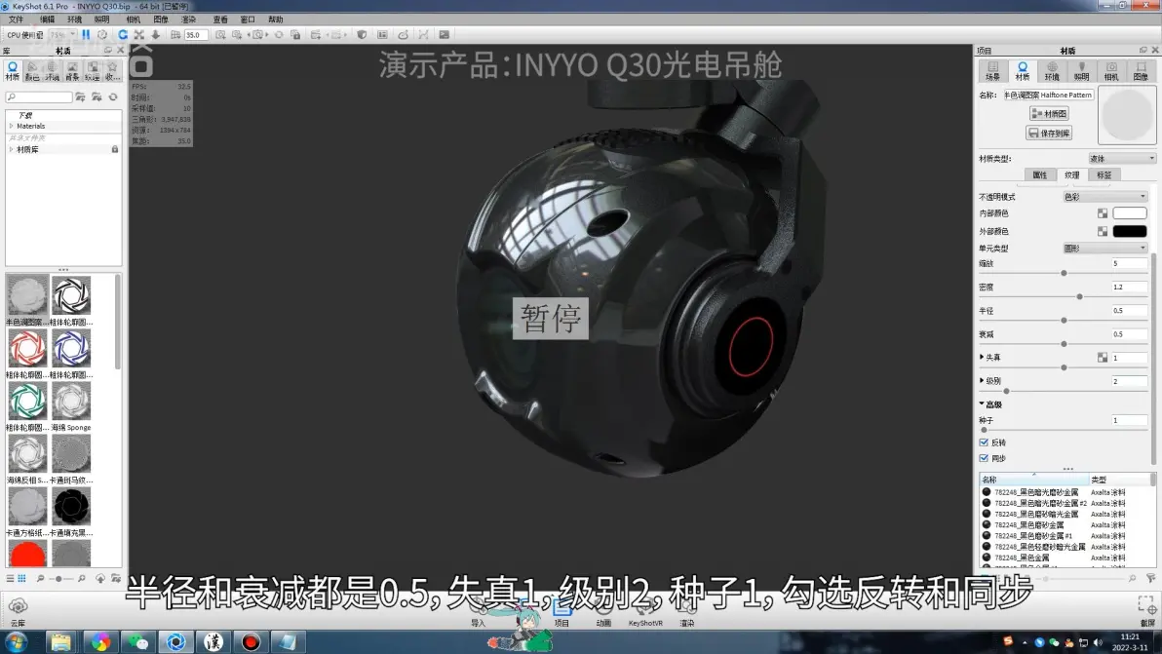Screen dimensions: 1162x654
Task: Click the 密度 density slider handle
Action: click(x=1080, y=296)
